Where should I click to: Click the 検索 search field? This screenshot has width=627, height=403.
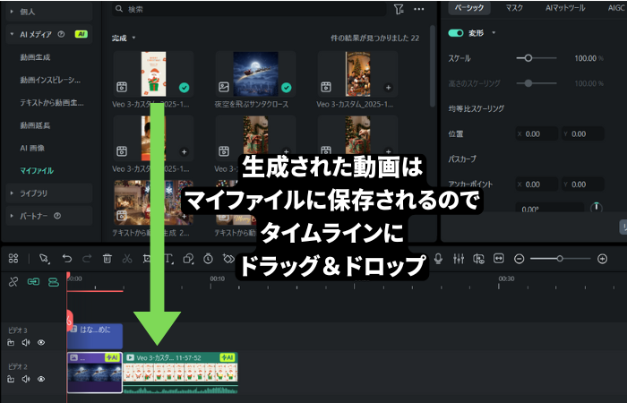point(249,9)
